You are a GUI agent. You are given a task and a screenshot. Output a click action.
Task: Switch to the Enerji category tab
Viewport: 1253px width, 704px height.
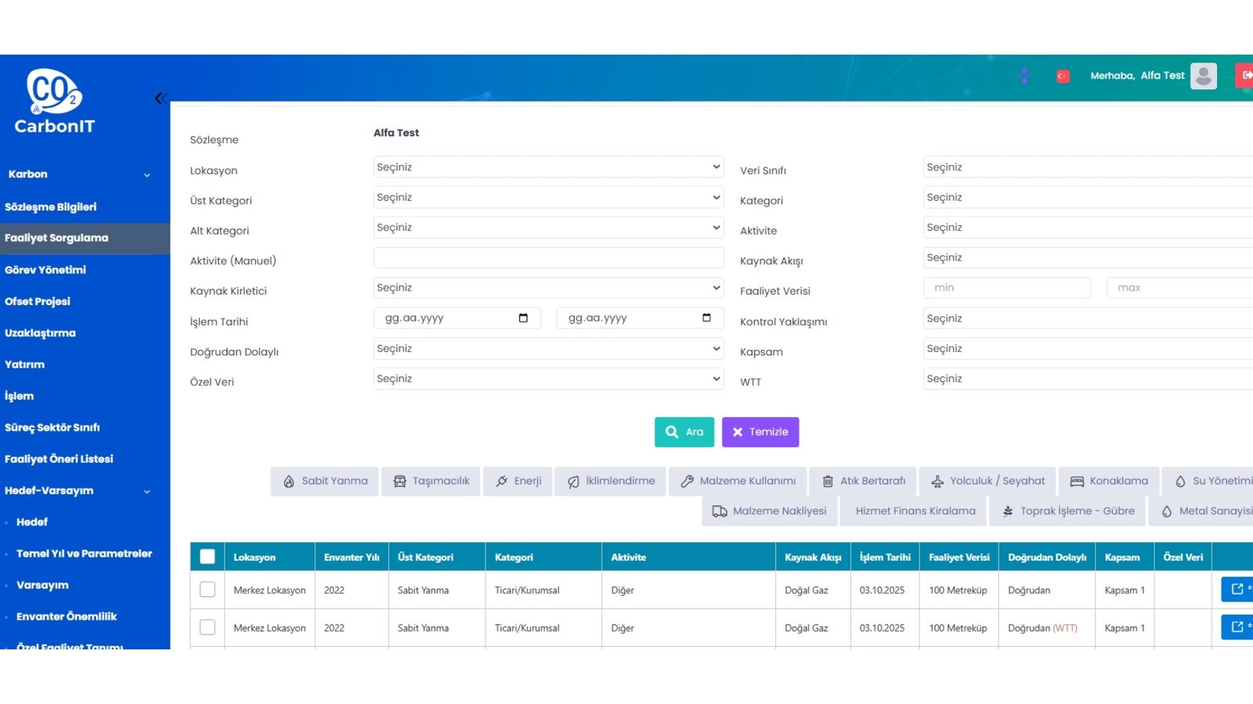pos(518,481)
